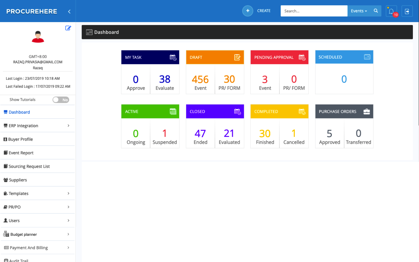
Task: Click the Scheduled calendar icon
Action: (x=367, y=57)
